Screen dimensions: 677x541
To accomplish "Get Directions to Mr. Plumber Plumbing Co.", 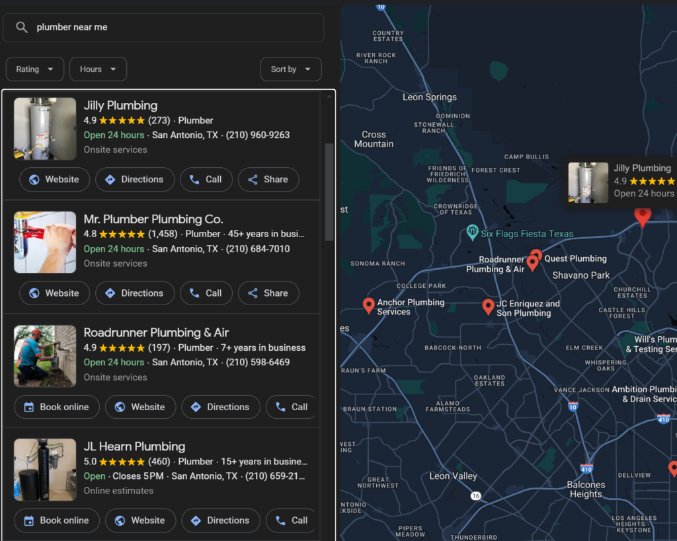I will coord(135,293).
